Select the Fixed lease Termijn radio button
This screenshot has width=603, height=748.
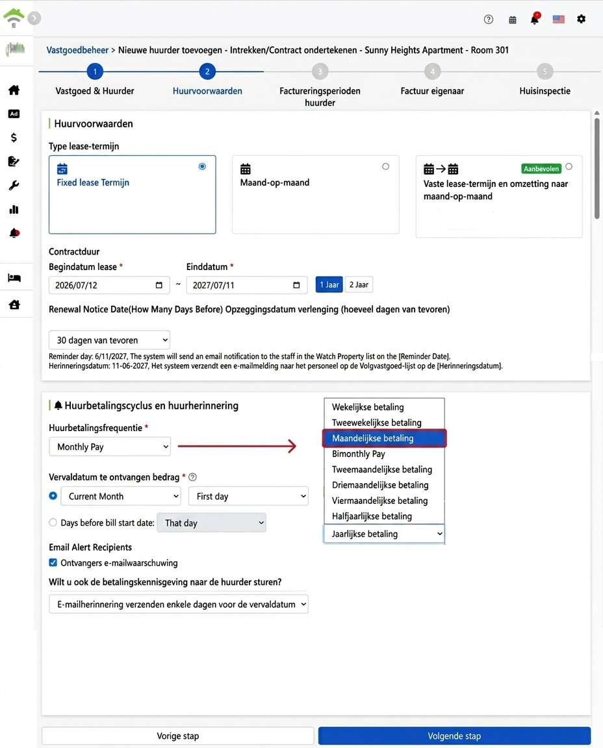203,166
